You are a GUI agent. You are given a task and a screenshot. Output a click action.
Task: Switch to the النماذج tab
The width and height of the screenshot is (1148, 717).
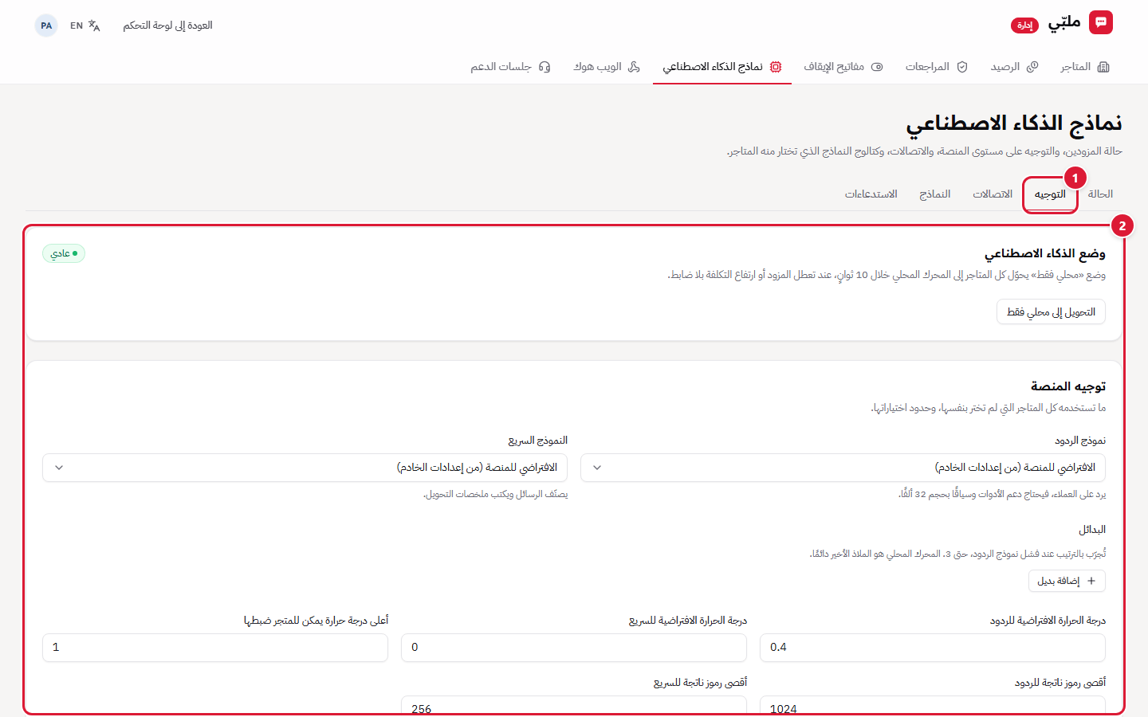pos(935,194)
